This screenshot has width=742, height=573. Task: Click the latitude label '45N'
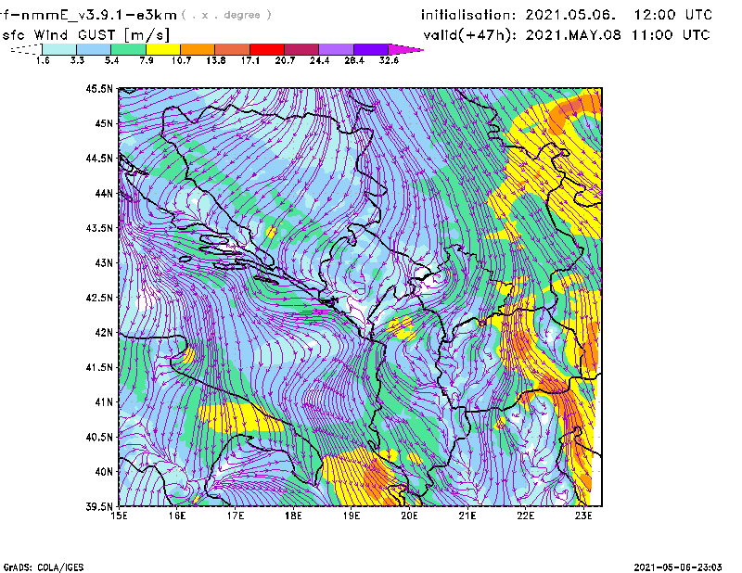pyautogui.click(x=104, y=123)
